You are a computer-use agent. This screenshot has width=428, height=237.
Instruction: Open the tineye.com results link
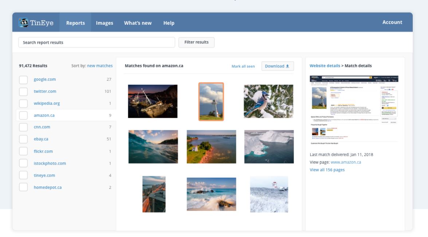click(44, 175)
